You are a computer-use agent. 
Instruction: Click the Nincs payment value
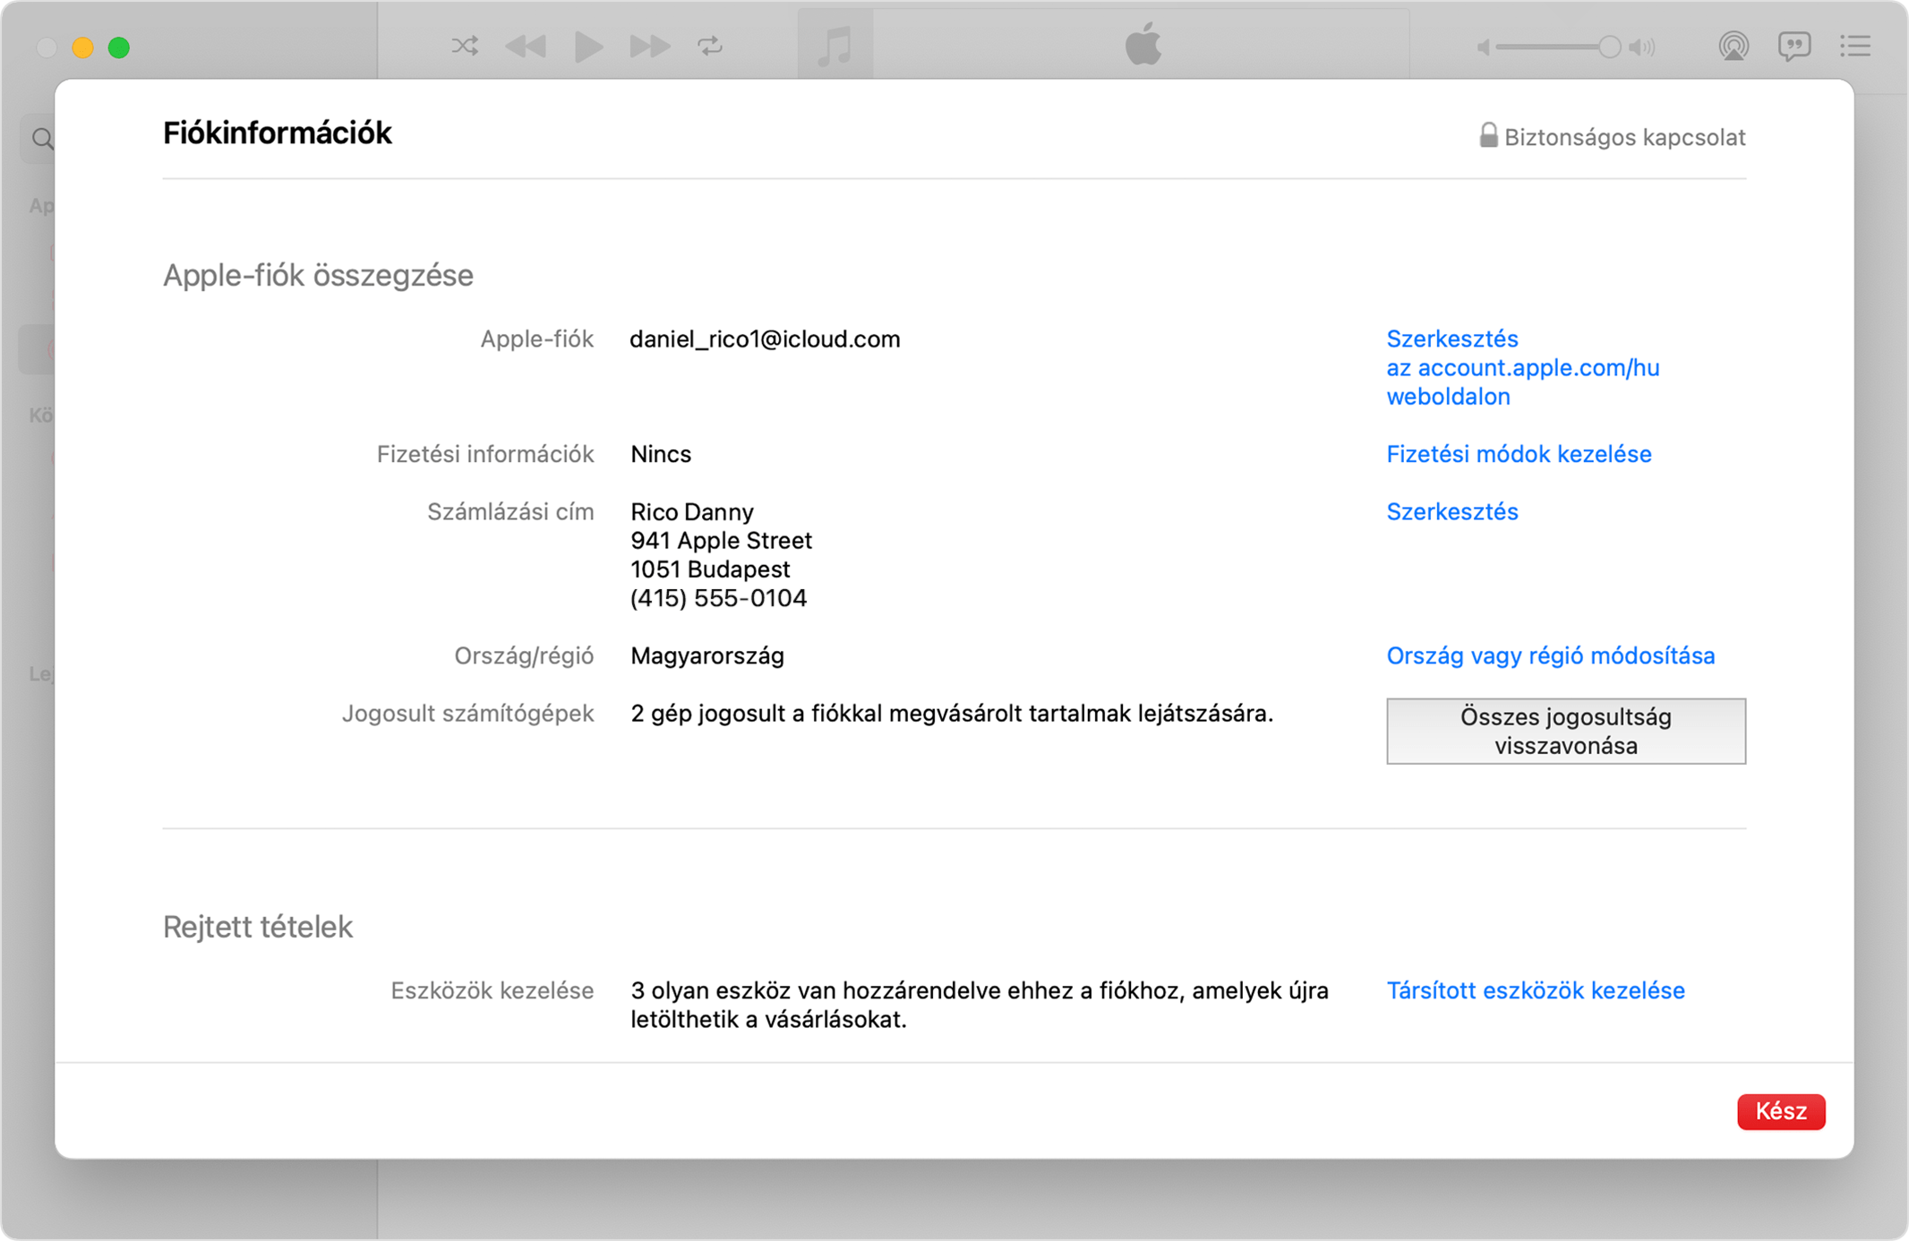click(661, 454)
